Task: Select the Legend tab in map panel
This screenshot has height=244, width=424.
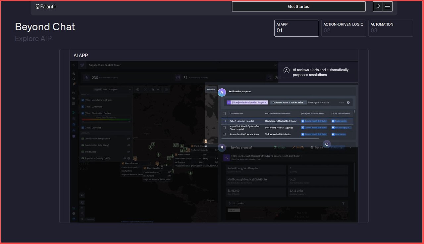Action: coord(97,90)
